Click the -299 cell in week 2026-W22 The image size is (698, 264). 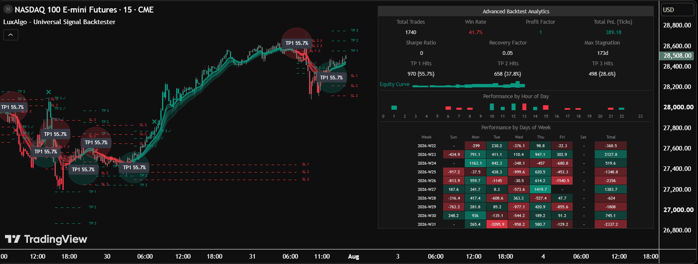(x=475, y=146)
